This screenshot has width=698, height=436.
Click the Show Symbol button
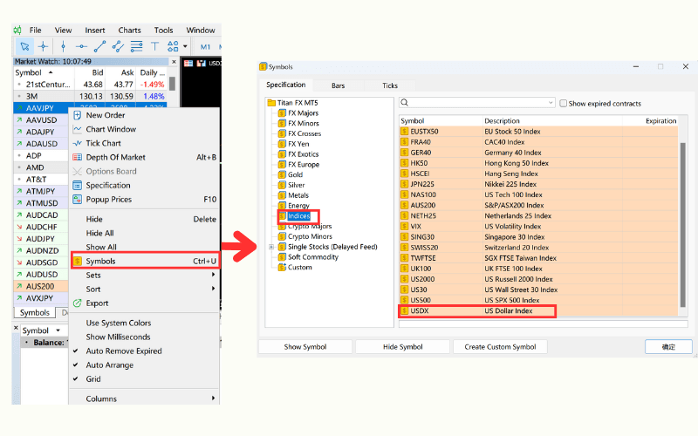pos(305,347)
